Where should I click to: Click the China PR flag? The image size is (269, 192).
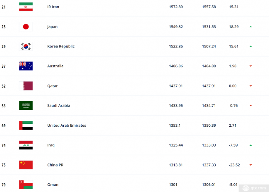(26, 165)
